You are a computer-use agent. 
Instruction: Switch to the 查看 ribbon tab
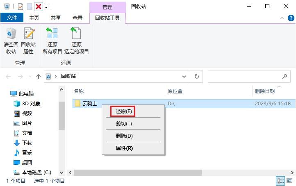pos(77,18)
